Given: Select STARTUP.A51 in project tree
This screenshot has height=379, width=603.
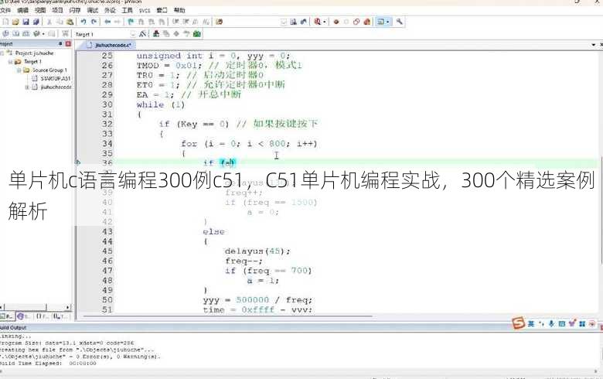Looking at the screenshot, I should [x=56, y=78].
